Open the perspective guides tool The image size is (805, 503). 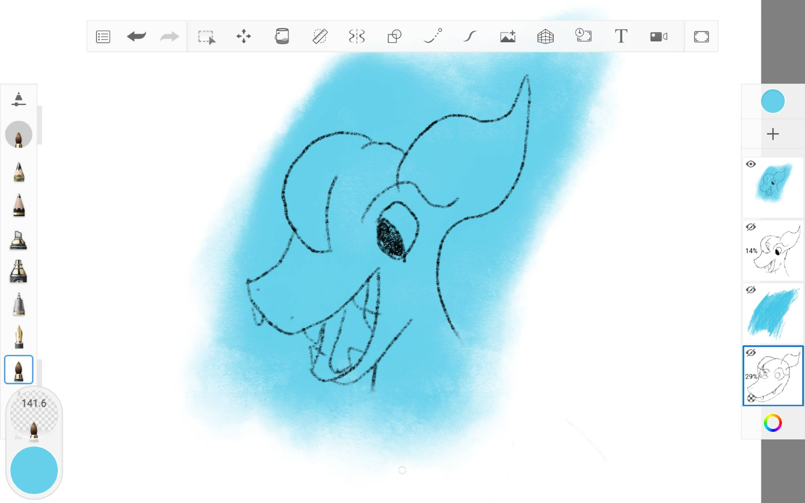545,37
